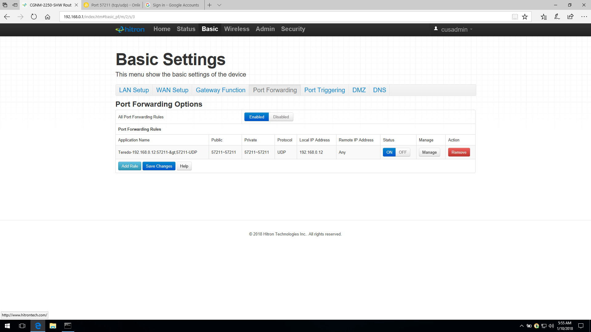Click the Add Rule button
The image size is (591, 332).
(x=130, y=166)
